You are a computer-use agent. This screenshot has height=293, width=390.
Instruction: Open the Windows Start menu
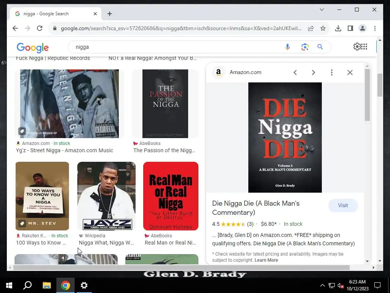pyautogui.click(x=9, y=285)
